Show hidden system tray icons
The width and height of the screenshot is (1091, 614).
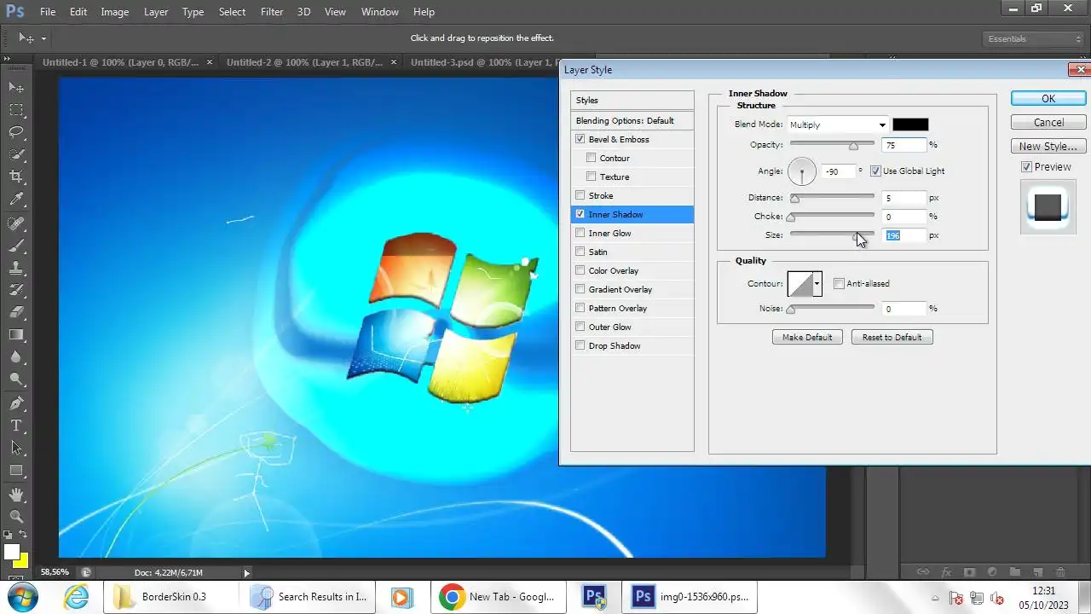pos(935,597)
